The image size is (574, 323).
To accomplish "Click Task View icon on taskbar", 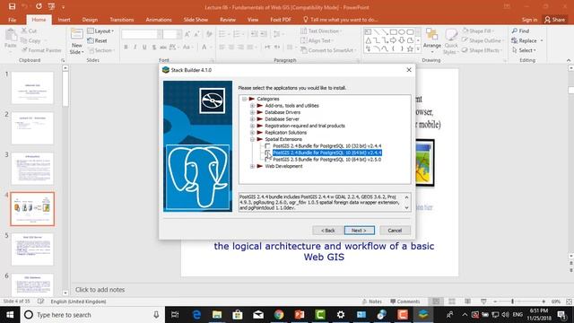I will (x=175, y=315).
